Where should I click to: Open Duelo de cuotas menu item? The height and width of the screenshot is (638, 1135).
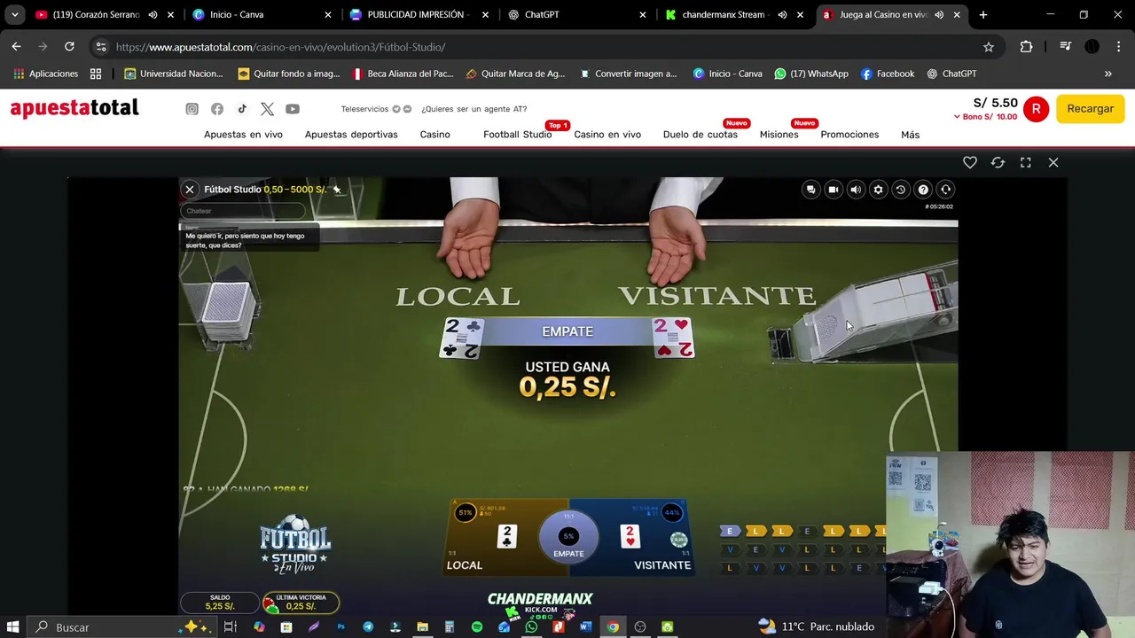pos(701,135)
